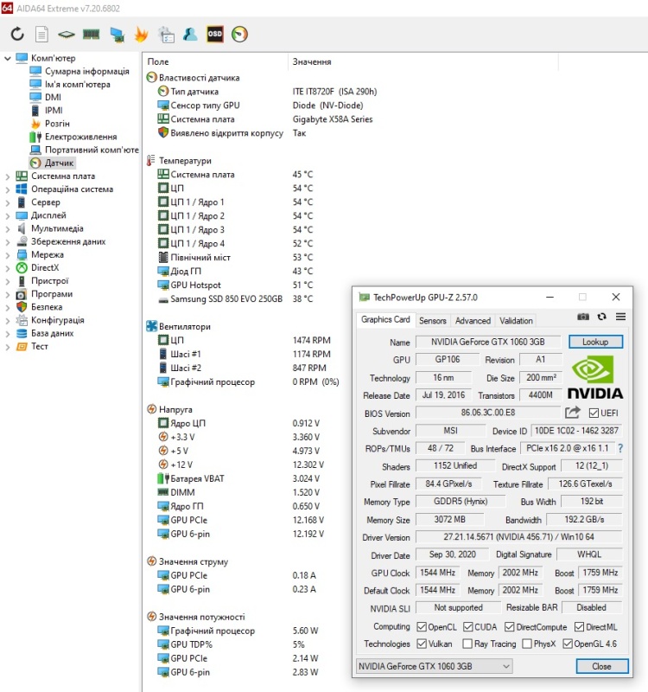The height and width of the screenshot is (692, 648).
Task: Click the Driver Version field
Action: coord(519,537)
